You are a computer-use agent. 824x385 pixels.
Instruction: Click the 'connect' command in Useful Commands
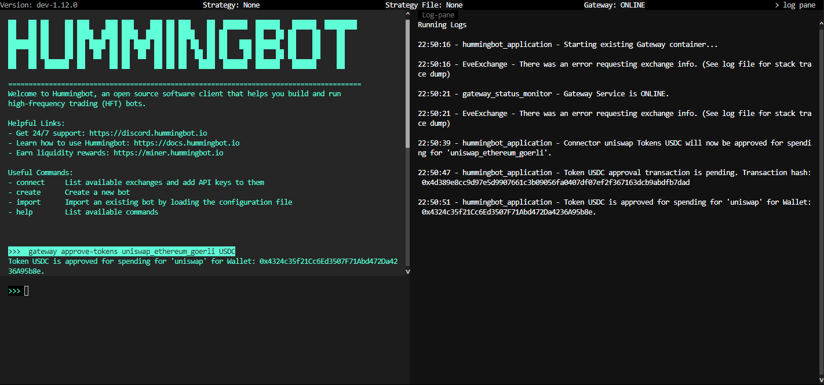tap(30, 182)
